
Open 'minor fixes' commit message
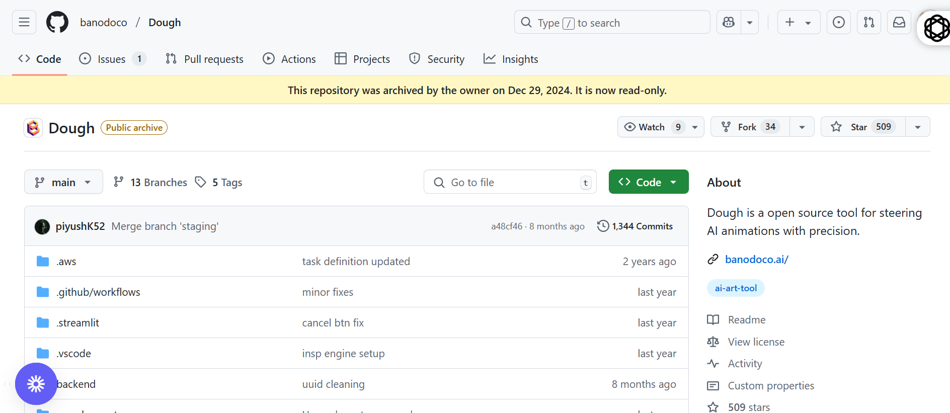328,292
